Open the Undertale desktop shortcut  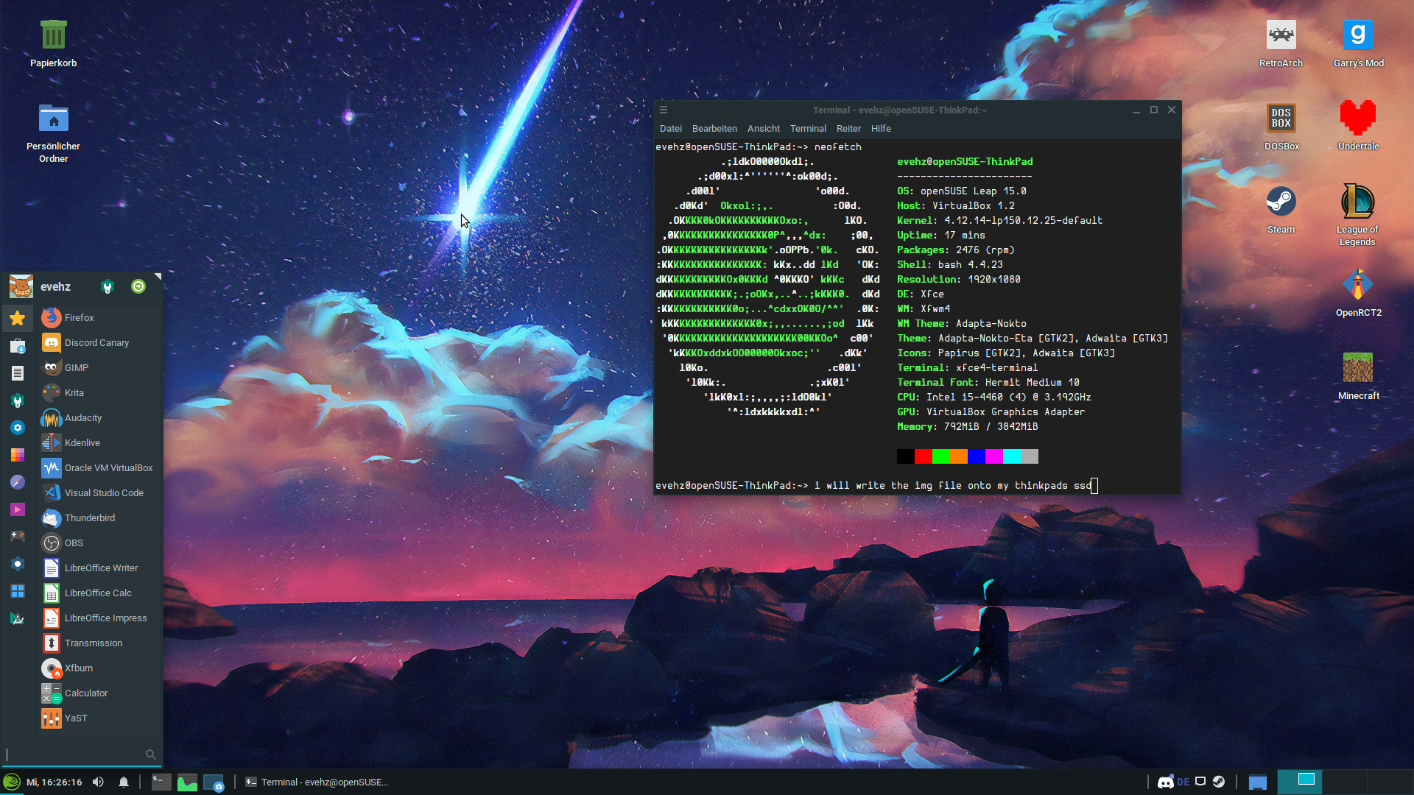[x=1358, y=127]
